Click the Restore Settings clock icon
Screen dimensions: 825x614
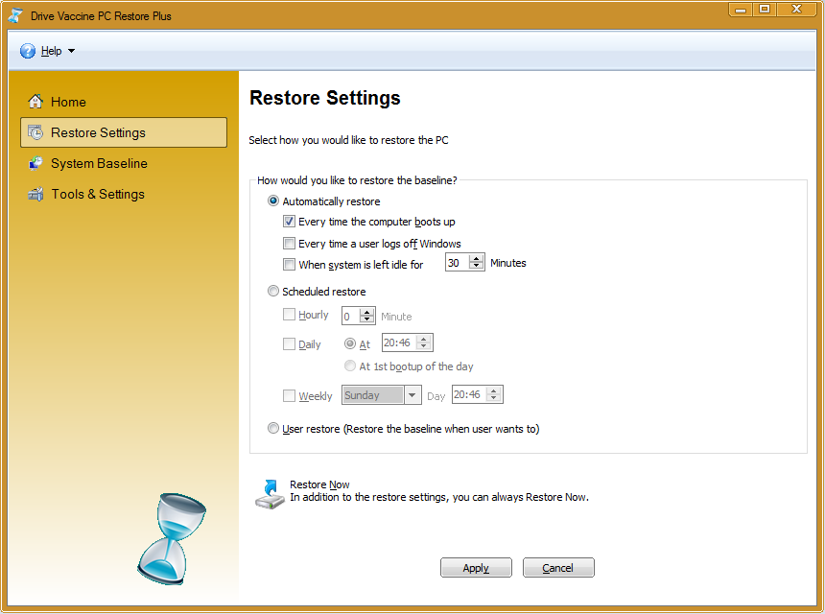[x=35, y=132]
